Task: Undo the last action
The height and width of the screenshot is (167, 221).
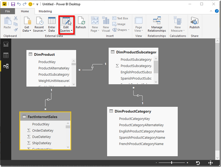Action: pyautogui.click(x=19, y=4)
